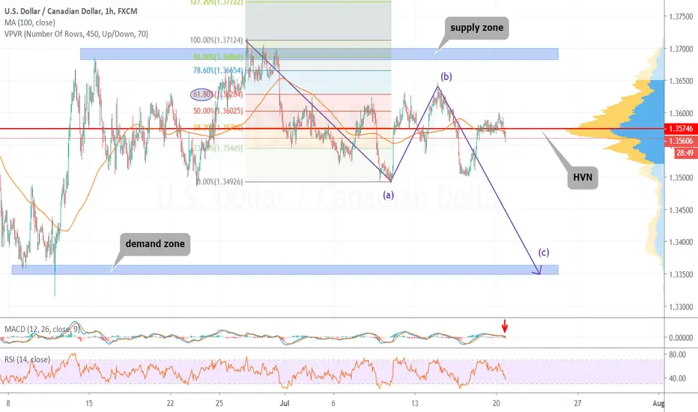
Task: Click the MACD 0.00000 axis value
Action: point(681,338)
